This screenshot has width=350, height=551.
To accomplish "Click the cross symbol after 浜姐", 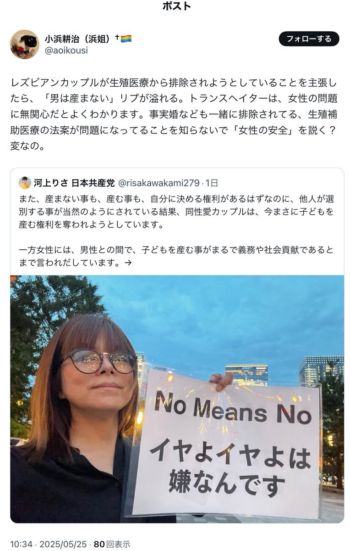I will coord(117,38).
